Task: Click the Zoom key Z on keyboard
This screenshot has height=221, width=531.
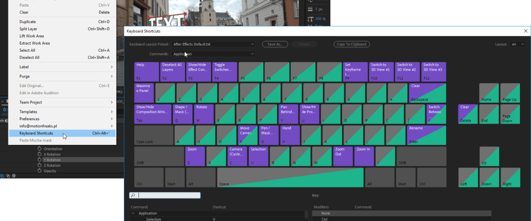Action: point(195,156)
